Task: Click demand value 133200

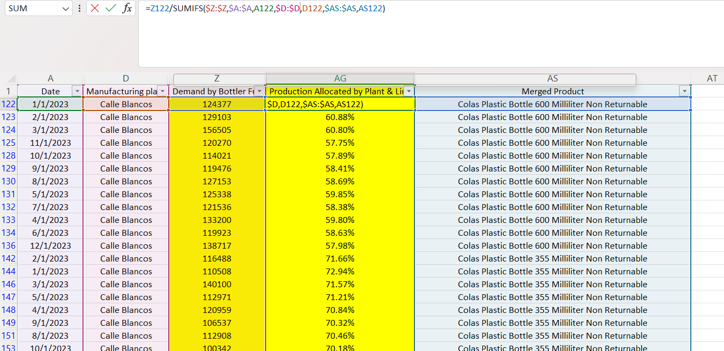Action: [217, 220]
